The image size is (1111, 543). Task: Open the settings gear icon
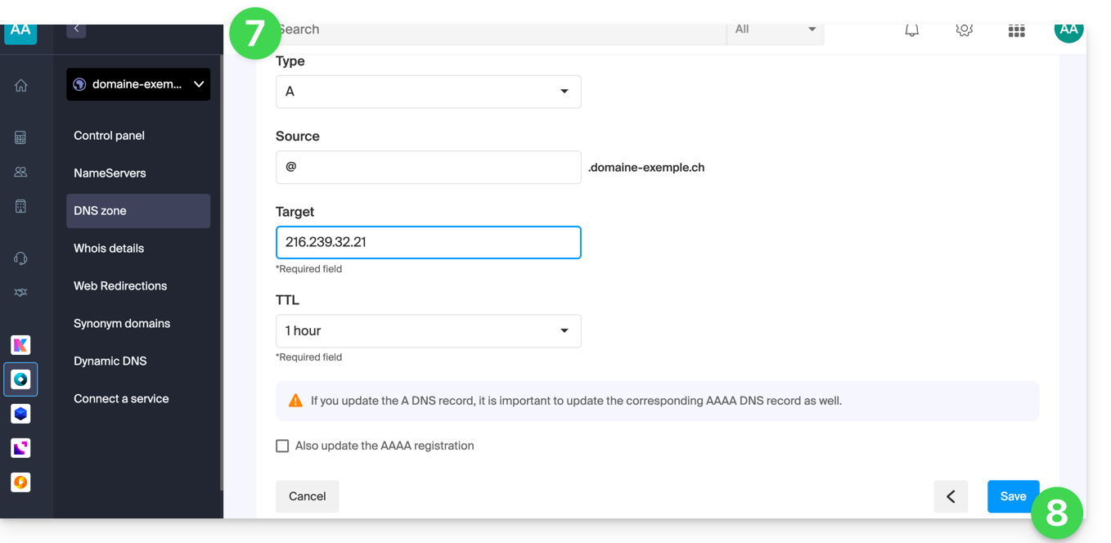(964, 30)
